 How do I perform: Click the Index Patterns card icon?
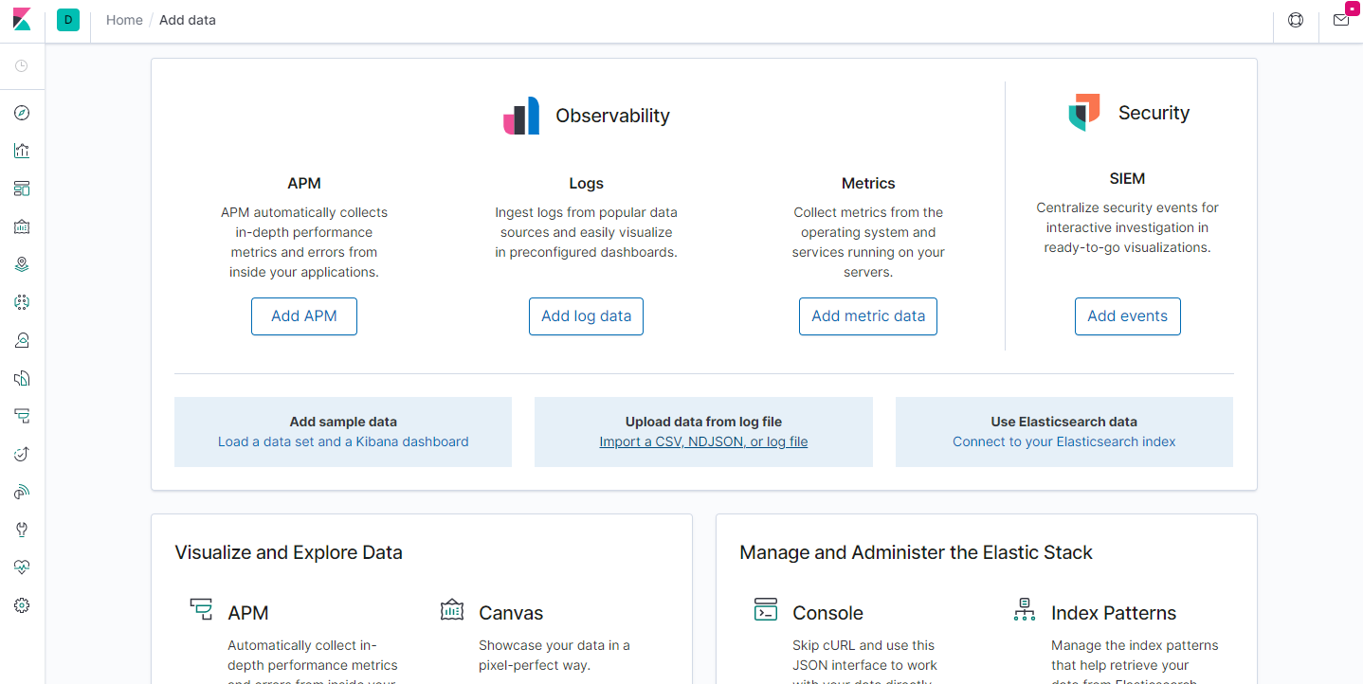[1025, 609]
